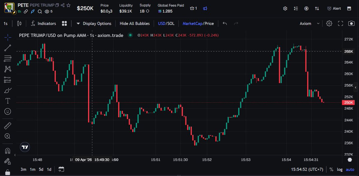Click the green status dot in legend
This screenshot has height=176, width=359.
[x=130, y=35]
